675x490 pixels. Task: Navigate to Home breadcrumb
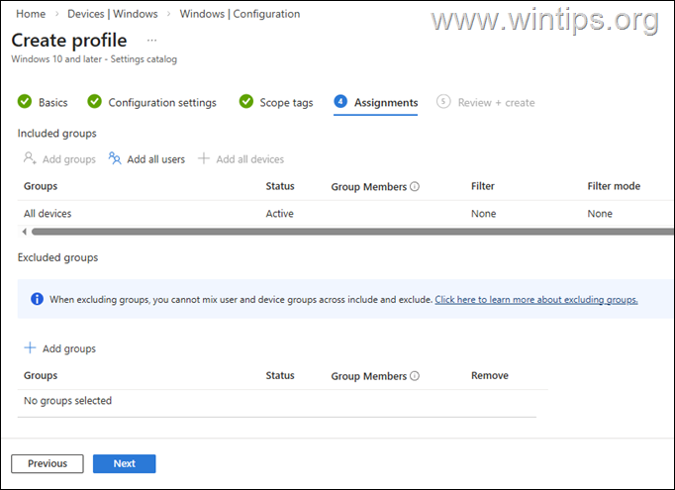coord(31,14)
